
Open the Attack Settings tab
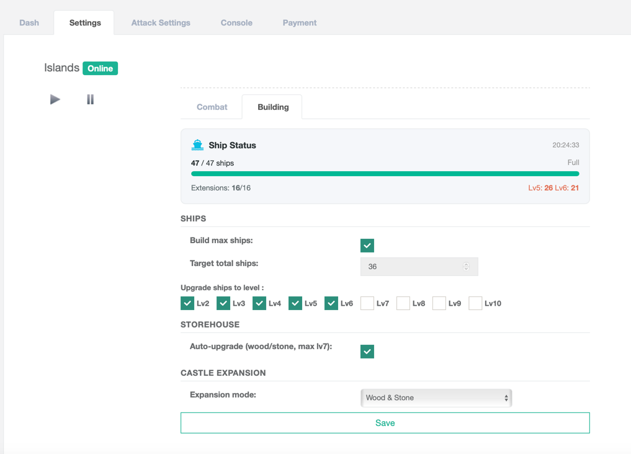click(x=161, y=23)
